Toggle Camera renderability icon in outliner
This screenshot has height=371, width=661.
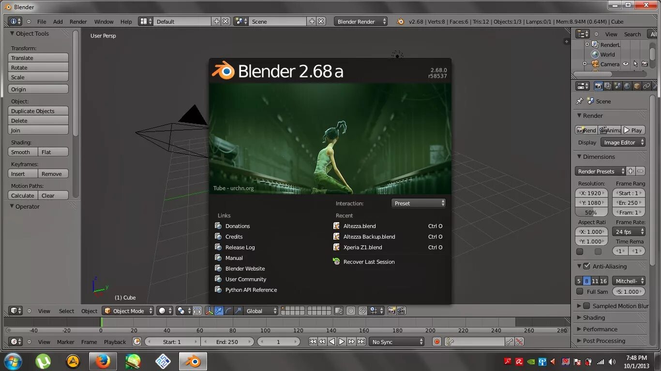tap(645, 64)
